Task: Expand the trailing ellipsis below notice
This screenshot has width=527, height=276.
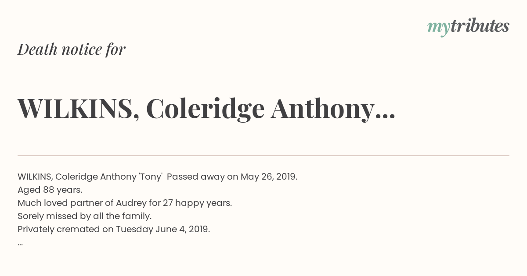Action: pos(20,244)
